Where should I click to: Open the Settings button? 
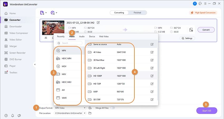click(x=187, y=38)
